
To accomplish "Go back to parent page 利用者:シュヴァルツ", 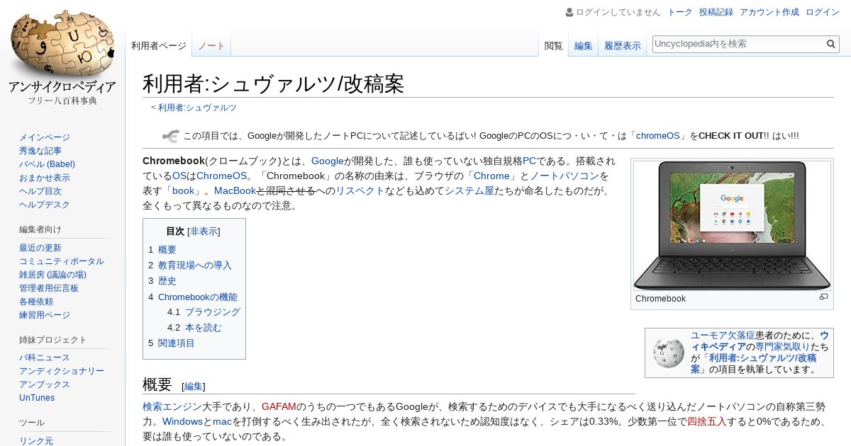I will tap(197, 108).
